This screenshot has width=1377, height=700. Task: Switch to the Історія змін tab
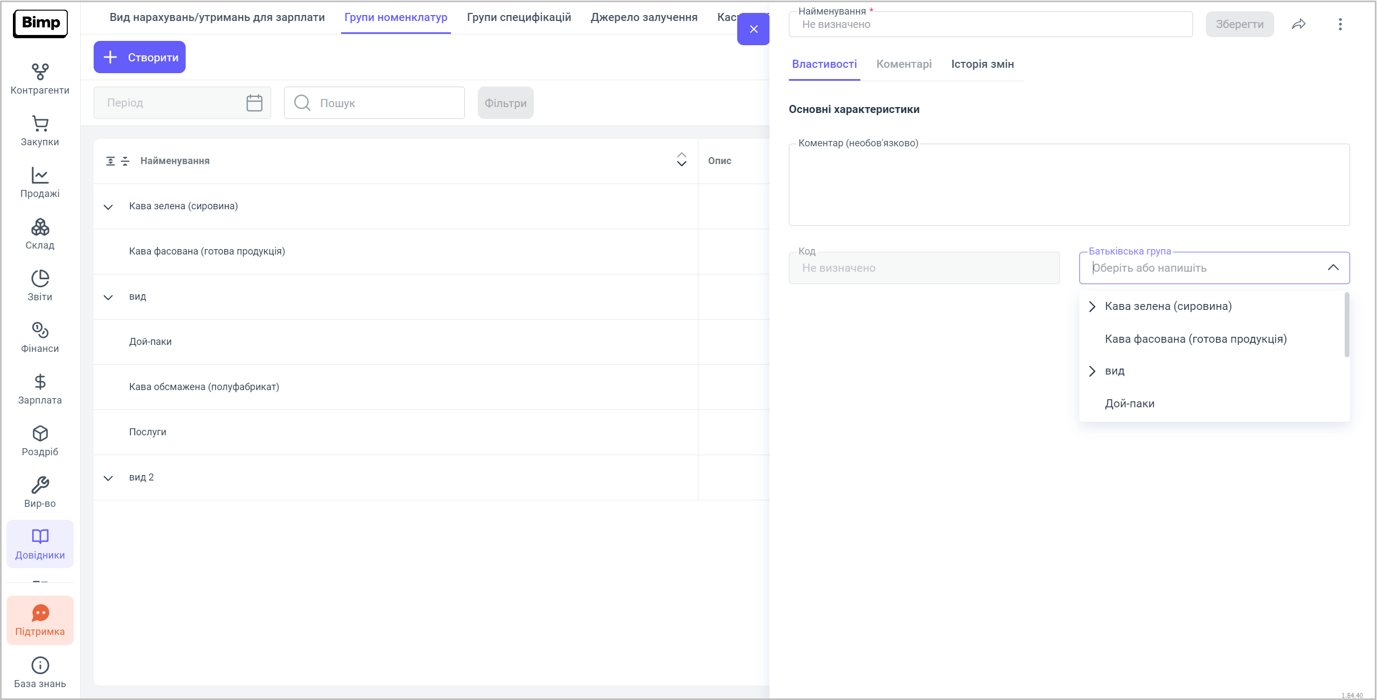(x=982, y=64)
